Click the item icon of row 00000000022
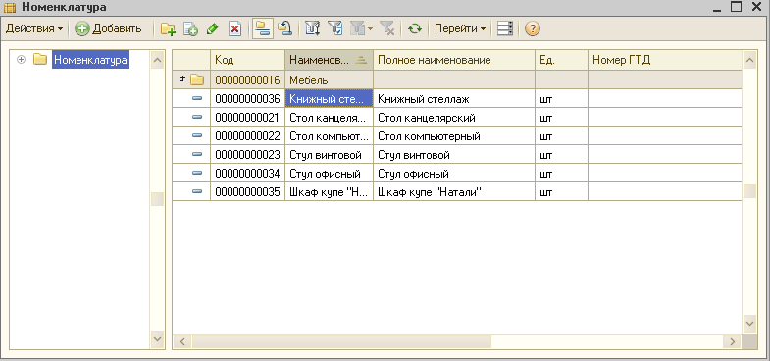Image resolution: width=770 pixels, height=361 pixels. coord(197,135)
